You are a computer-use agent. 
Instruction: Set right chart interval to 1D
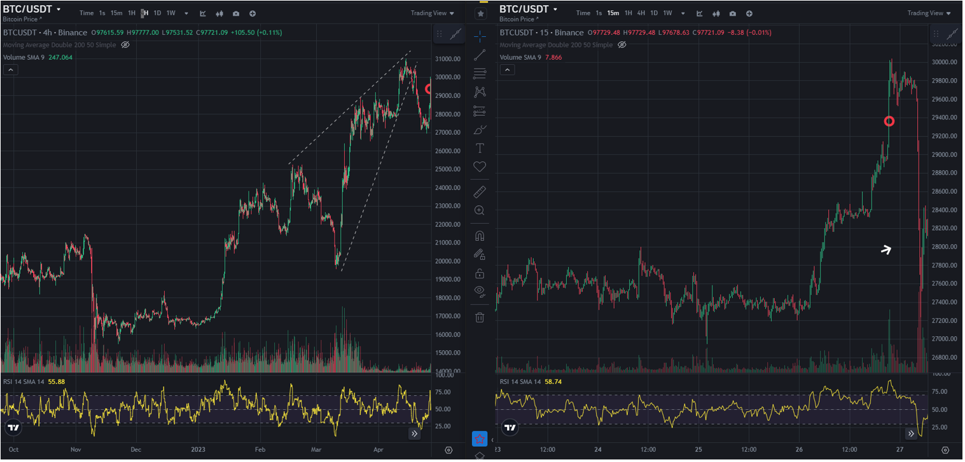tap(654, 13)
